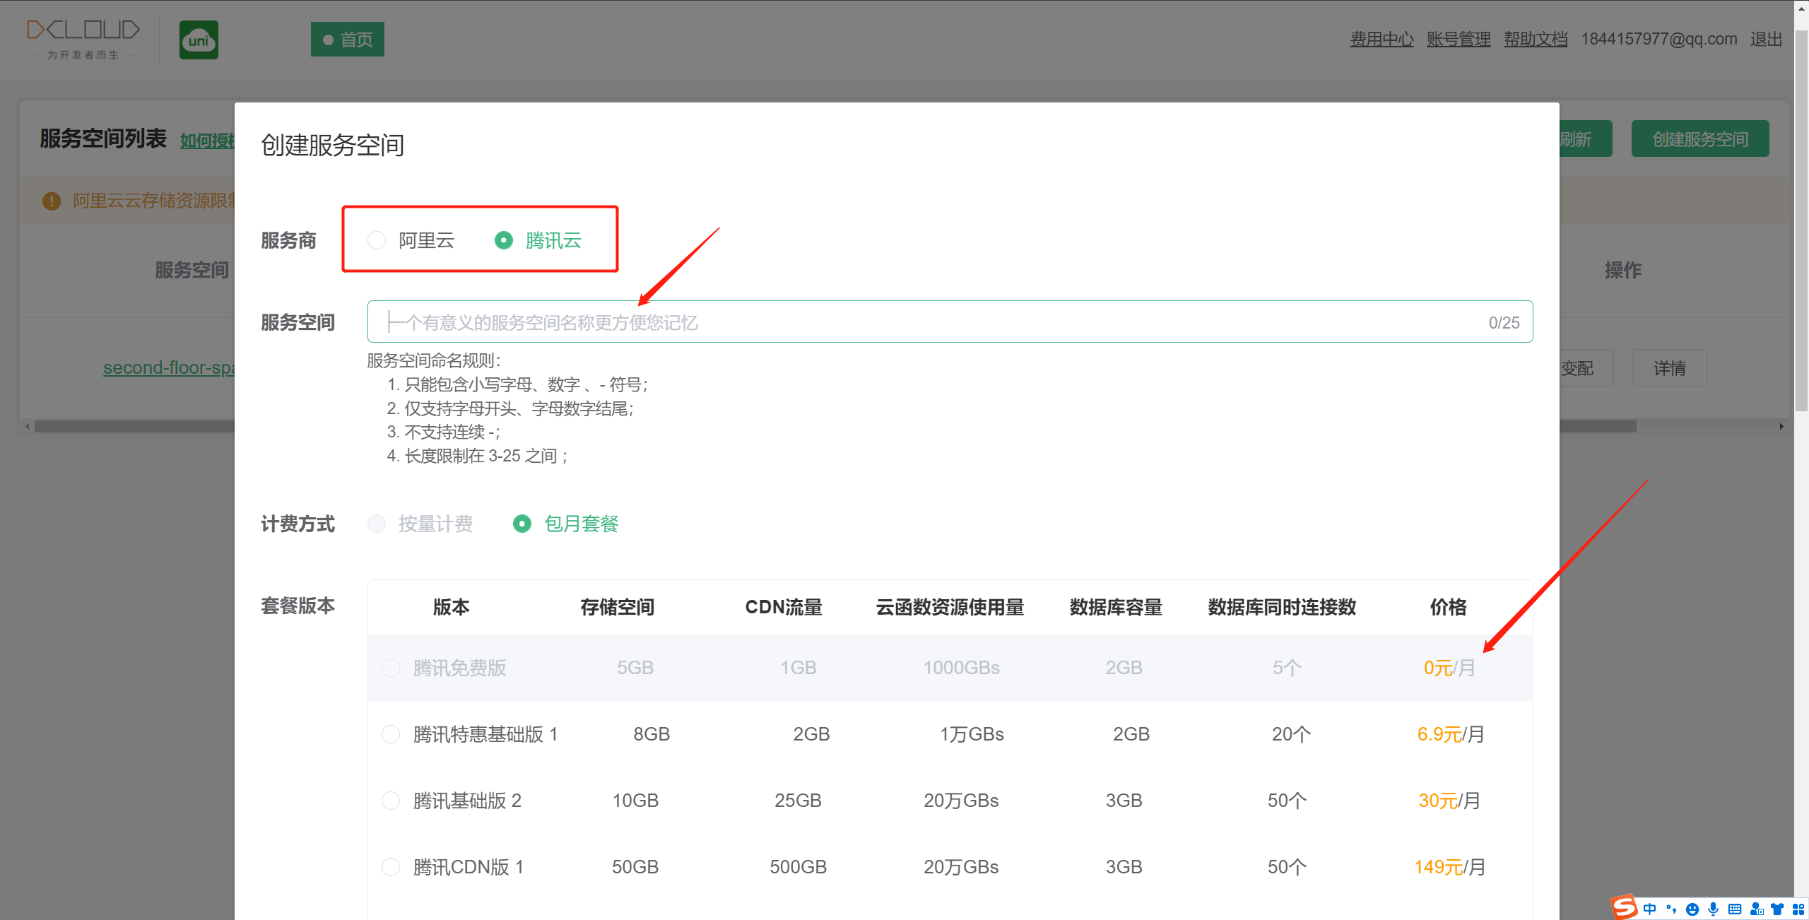The image size is (1809, 920).
Task: Click the Sogou input method logo
Action: (1624, 907)
